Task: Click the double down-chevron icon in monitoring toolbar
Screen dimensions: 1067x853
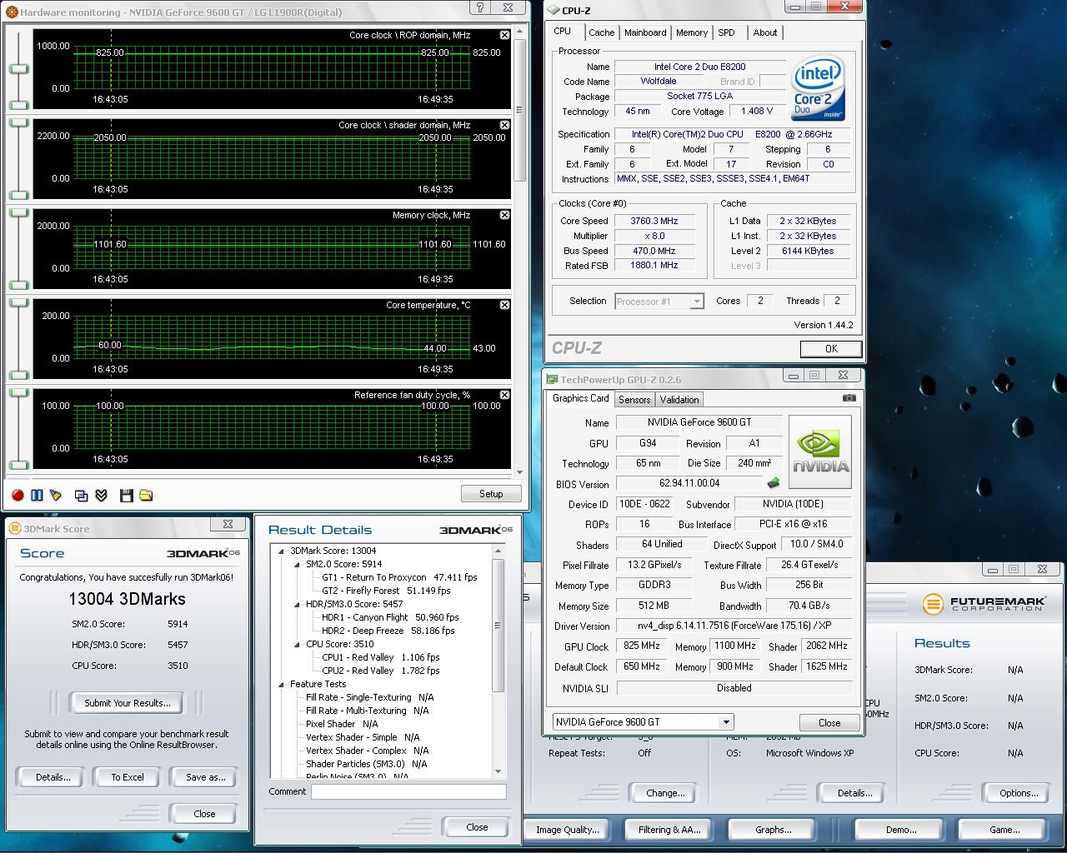Action: 101,495
